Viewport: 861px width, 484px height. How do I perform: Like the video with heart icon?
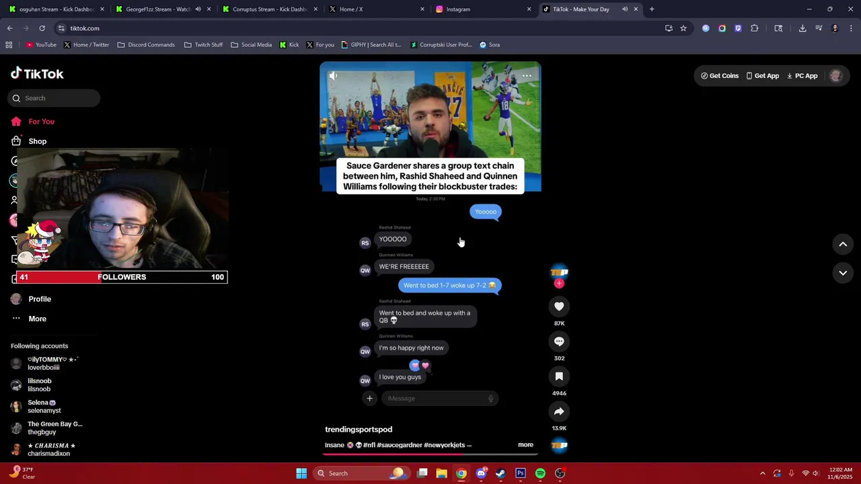(559, 307)
